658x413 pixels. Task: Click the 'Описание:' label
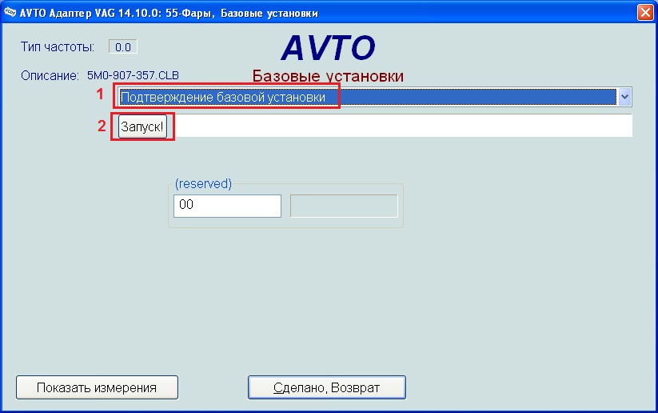pyautogui.click(x=50, y=75)
